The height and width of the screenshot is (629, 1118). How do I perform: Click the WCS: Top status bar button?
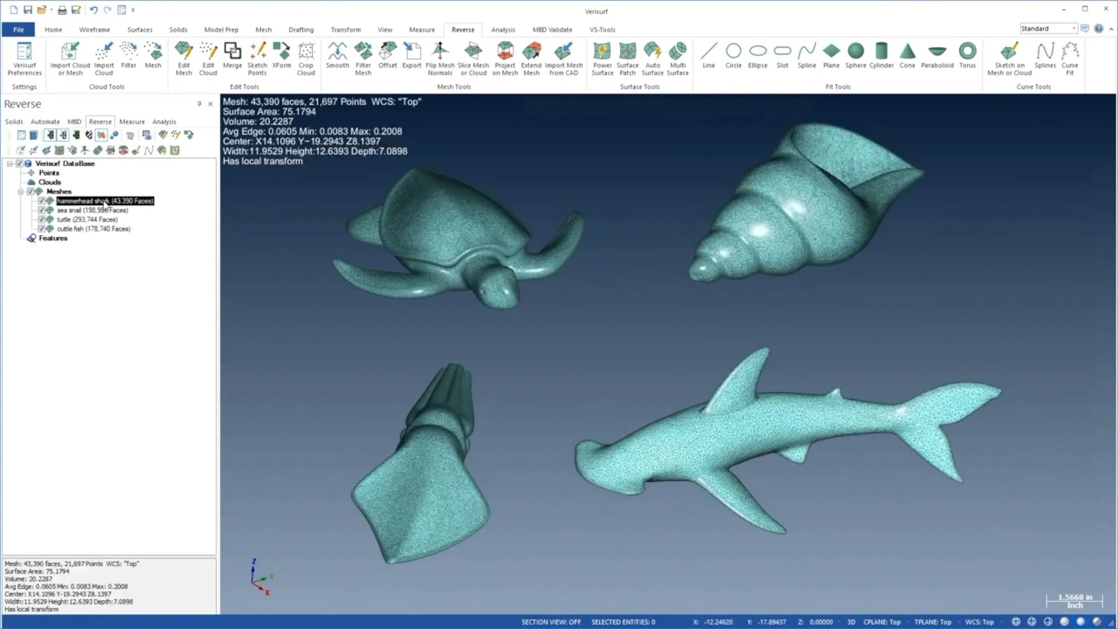click(x=979, y=622)
